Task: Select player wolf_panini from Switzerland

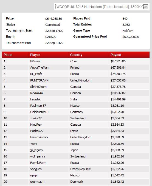Action: click(x=38, y=156)
